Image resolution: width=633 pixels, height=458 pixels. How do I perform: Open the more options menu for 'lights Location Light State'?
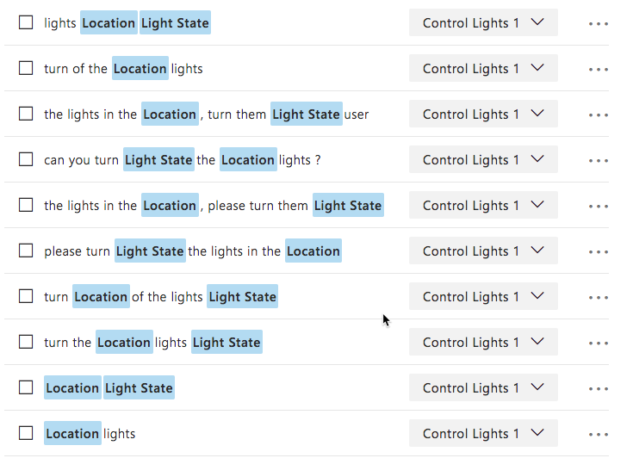[598, 24]
